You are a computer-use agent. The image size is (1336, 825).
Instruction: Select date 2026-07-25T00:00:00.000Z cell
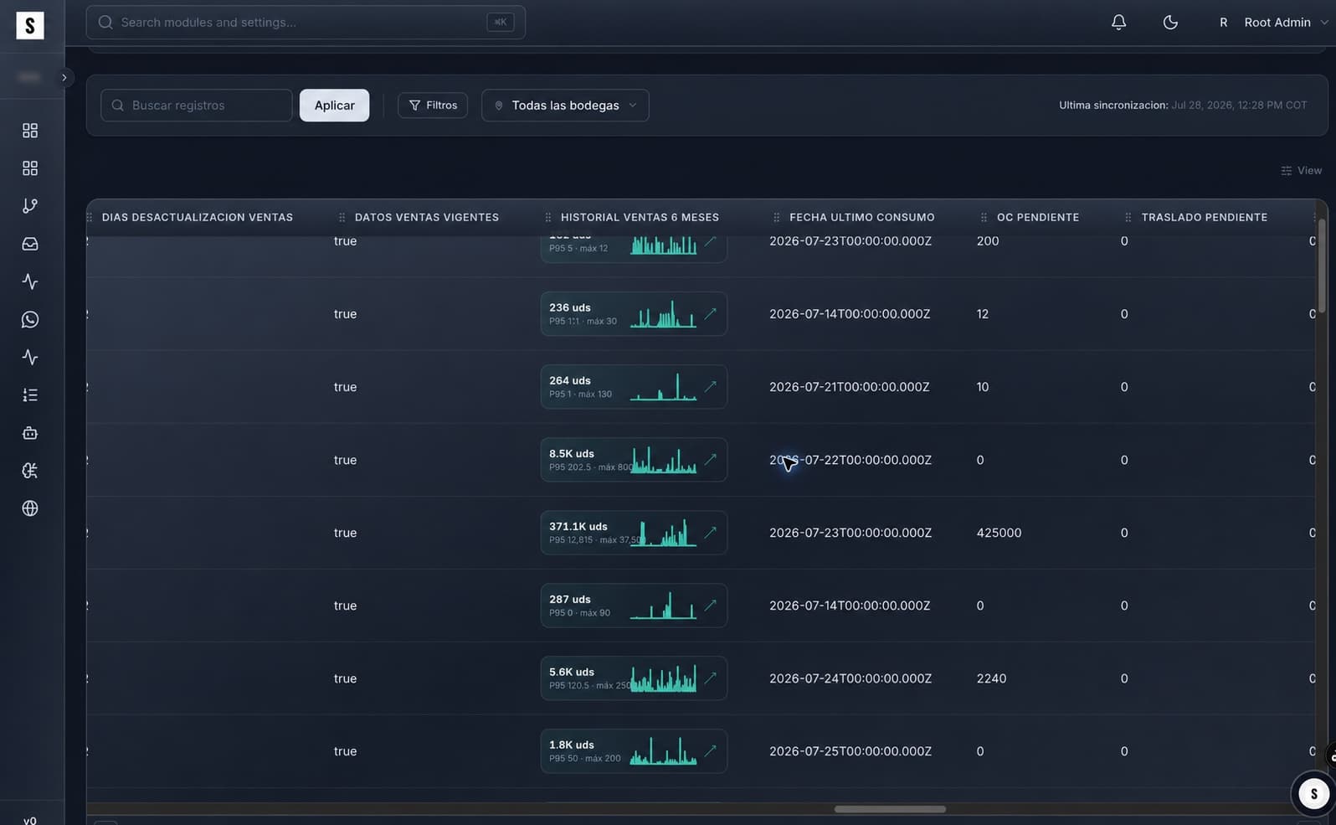click(850, 751)
